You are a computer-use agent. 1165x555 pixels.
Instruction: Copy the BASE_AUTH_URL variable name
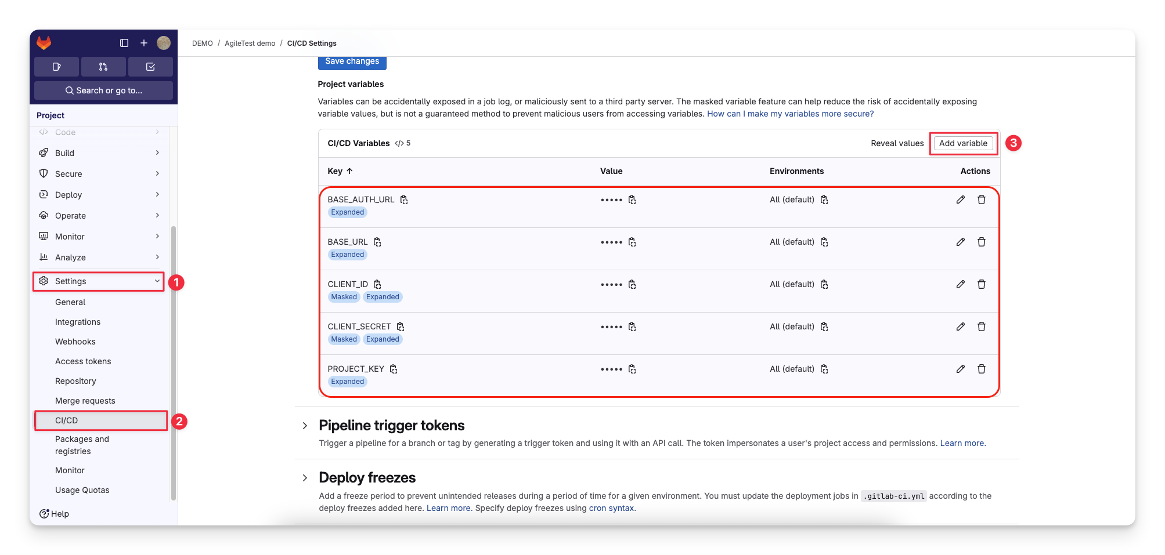pyautogui.click(x=404, y=199)
